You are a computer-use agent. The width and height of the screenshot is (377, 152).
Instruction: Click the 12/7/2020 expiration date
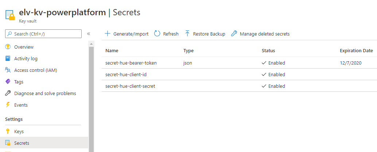tap(350, 63)
